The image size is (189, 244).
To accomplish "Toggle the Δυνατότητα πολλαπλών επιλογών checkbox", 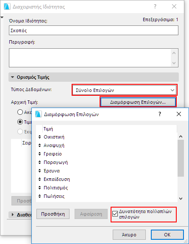I will 115,214.
